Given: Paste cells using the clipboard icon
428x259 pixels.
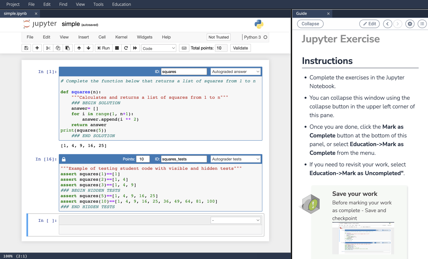Looking at the screenshot, I should click(67, 48).
